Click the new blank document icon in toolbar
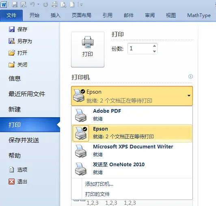Viewport: 216px width, 206px height. (72, 5)
